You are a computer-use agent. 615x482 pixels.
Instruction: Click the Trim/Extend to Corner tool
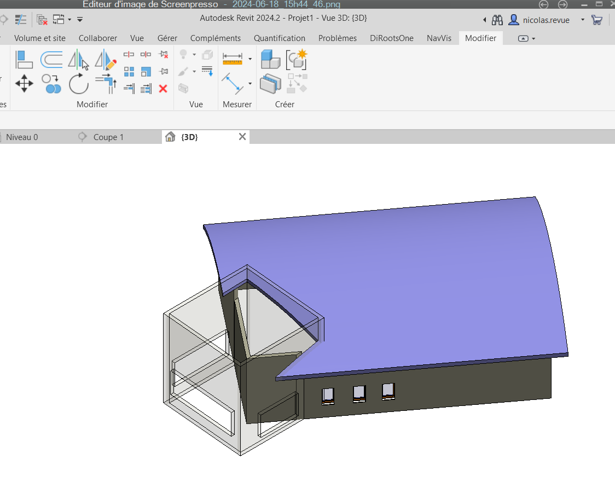pyautogui.click(x=106, y=84)
